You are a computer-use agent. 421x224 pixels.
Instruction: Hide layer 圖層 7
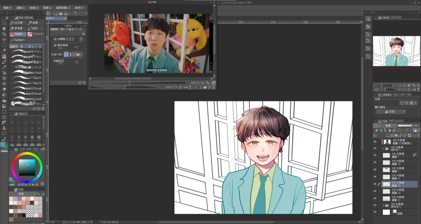(x=375, y=155)
